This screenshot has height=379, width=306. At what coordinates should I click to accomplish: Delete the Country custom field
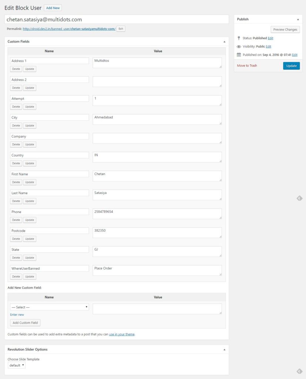click(16, 163)
